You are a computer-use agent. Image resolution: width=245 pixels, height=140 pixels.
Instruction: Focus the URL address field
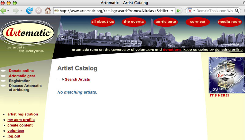pos(114,11)
